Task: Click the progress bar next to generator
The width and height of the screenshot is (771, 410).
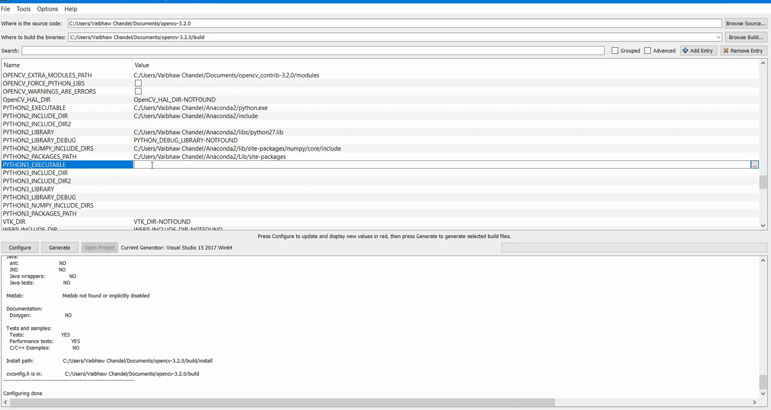Action: [x=634, y=248]
